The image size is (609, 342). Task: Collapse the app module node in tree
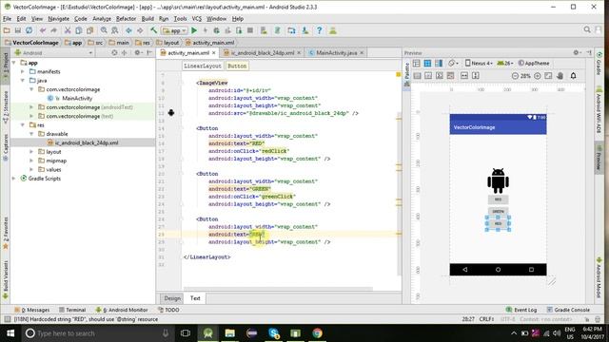click(x=13, y=63)
